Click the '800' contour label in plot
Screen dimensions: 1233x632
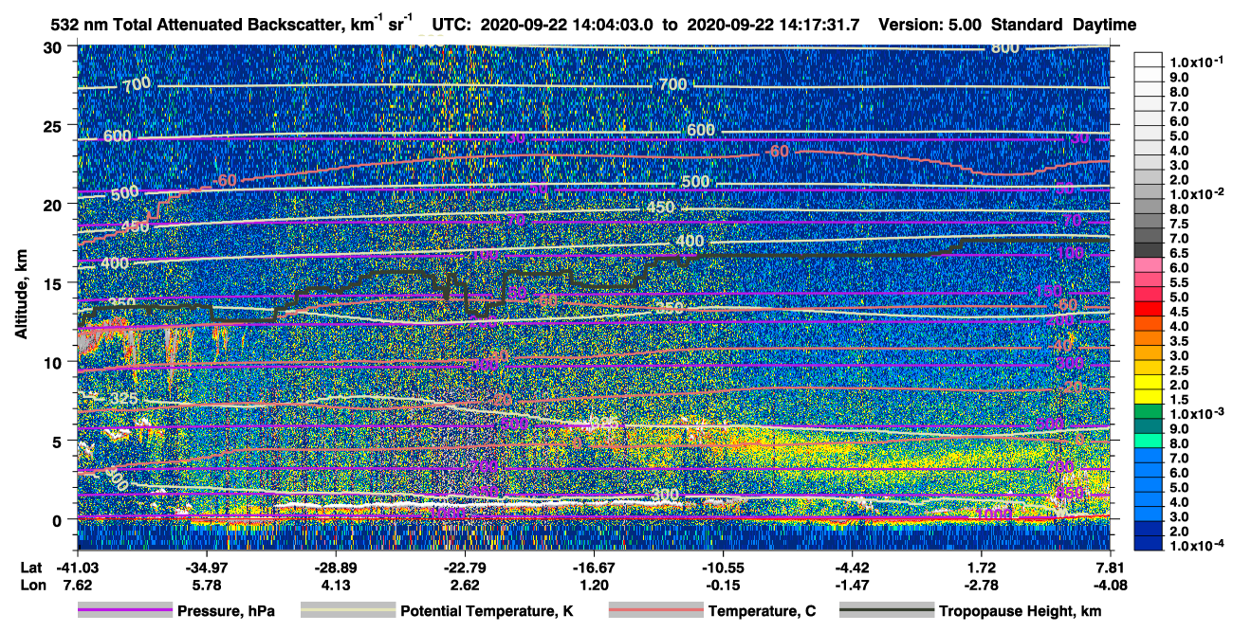[1003, 47]
